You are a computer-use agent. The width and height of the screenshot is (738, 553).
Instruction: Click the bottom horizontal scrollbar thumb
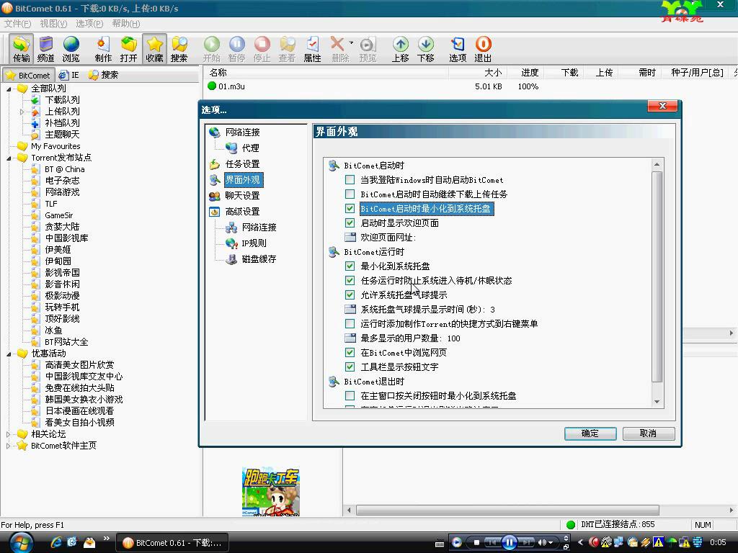coord(507,510)
